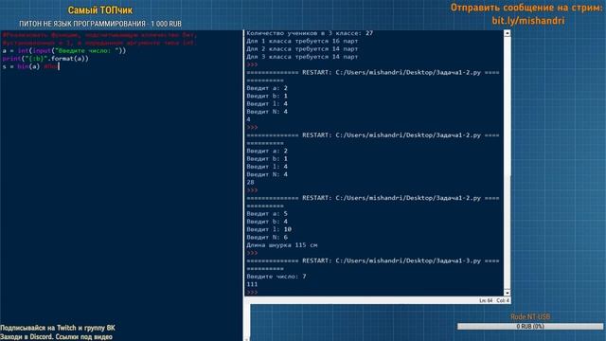Click the shell scrollbar up arrow
The width and height of the screenshot is (606, 341).
(x=508, y=34)
